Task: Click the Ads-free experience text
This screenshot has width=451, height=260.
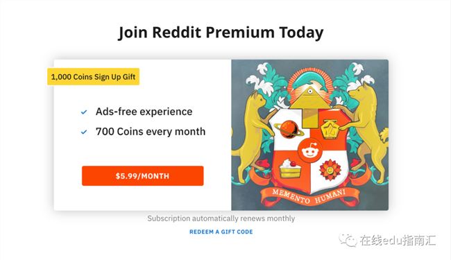Action: point(144,112)
